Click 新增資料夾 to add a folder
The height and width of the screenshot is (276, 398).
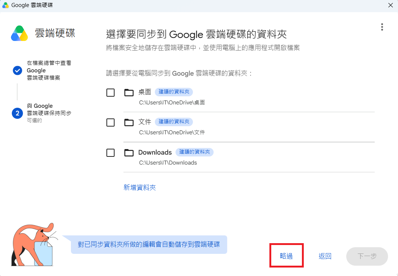[x=140, y=187]
